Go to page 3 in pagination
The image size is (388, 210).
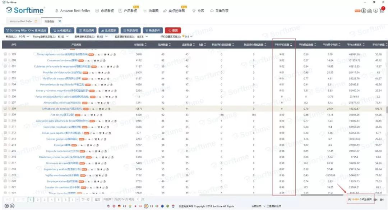44,199
